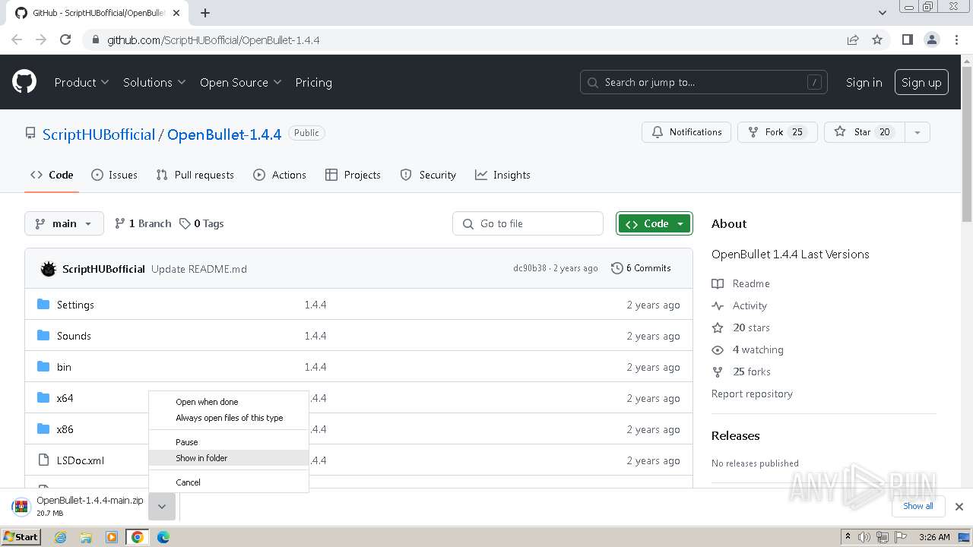The image size is (973, 547).
Task: Open Windows Media Player from taskbar
Action: click(112, 537)
